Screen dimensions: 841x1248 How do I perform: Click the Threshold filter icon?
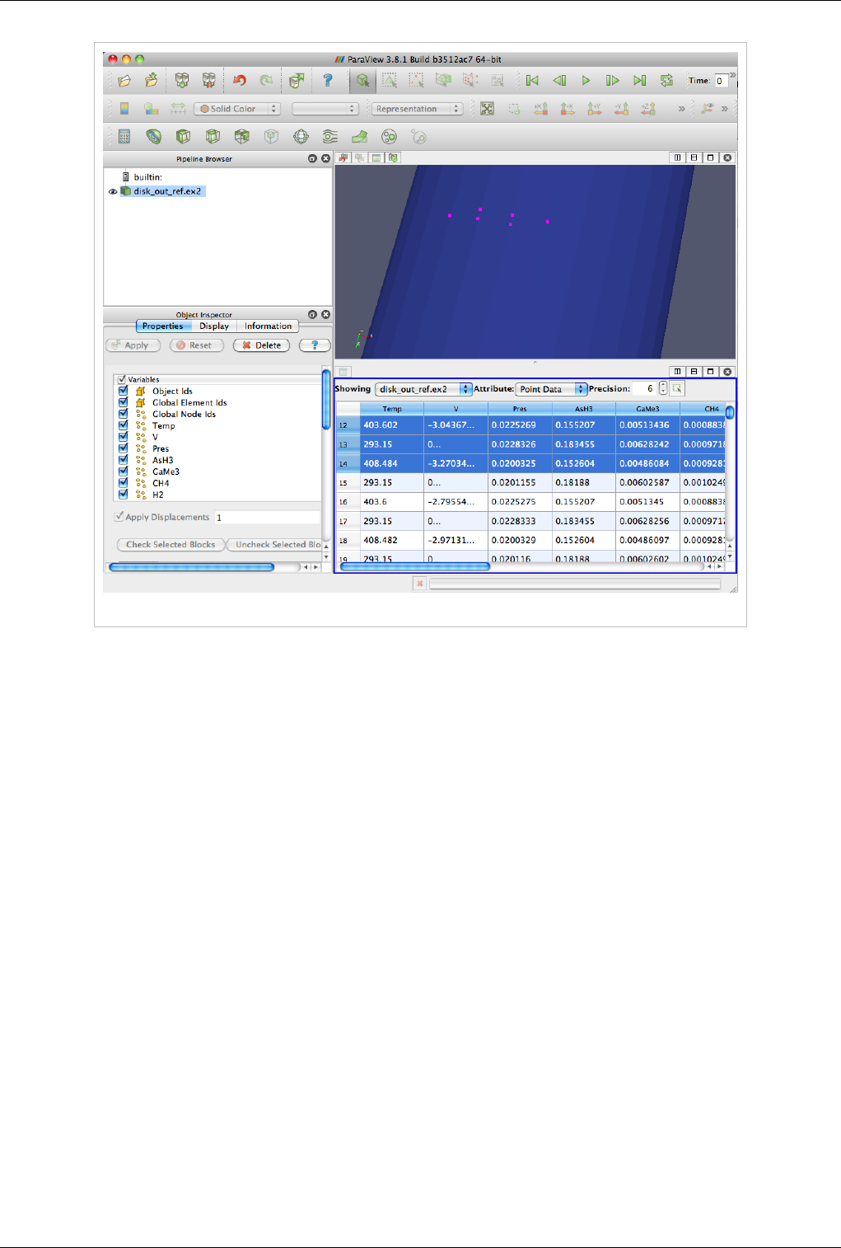(x=241, y=137)
